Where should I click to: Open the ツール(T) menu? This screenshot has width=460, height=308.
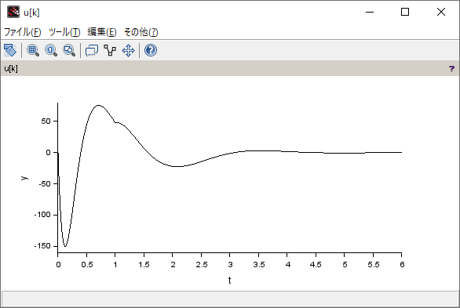pyautogui.click(x=64, y=32)
